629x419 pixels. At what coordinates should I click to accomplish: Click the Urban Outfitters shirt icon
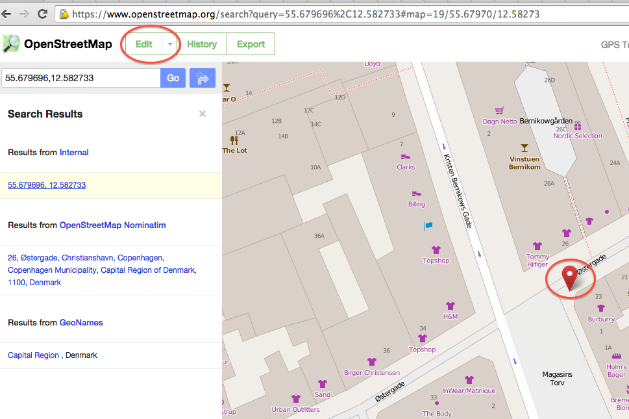[296, 399]
